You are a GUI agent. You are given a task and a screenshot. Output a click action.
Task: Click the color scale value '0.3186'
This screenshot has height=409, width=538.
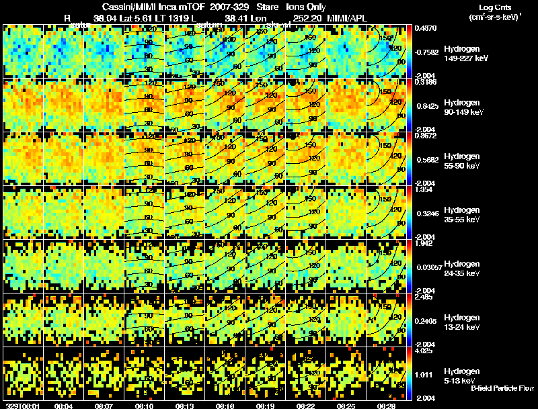(426, 82)
